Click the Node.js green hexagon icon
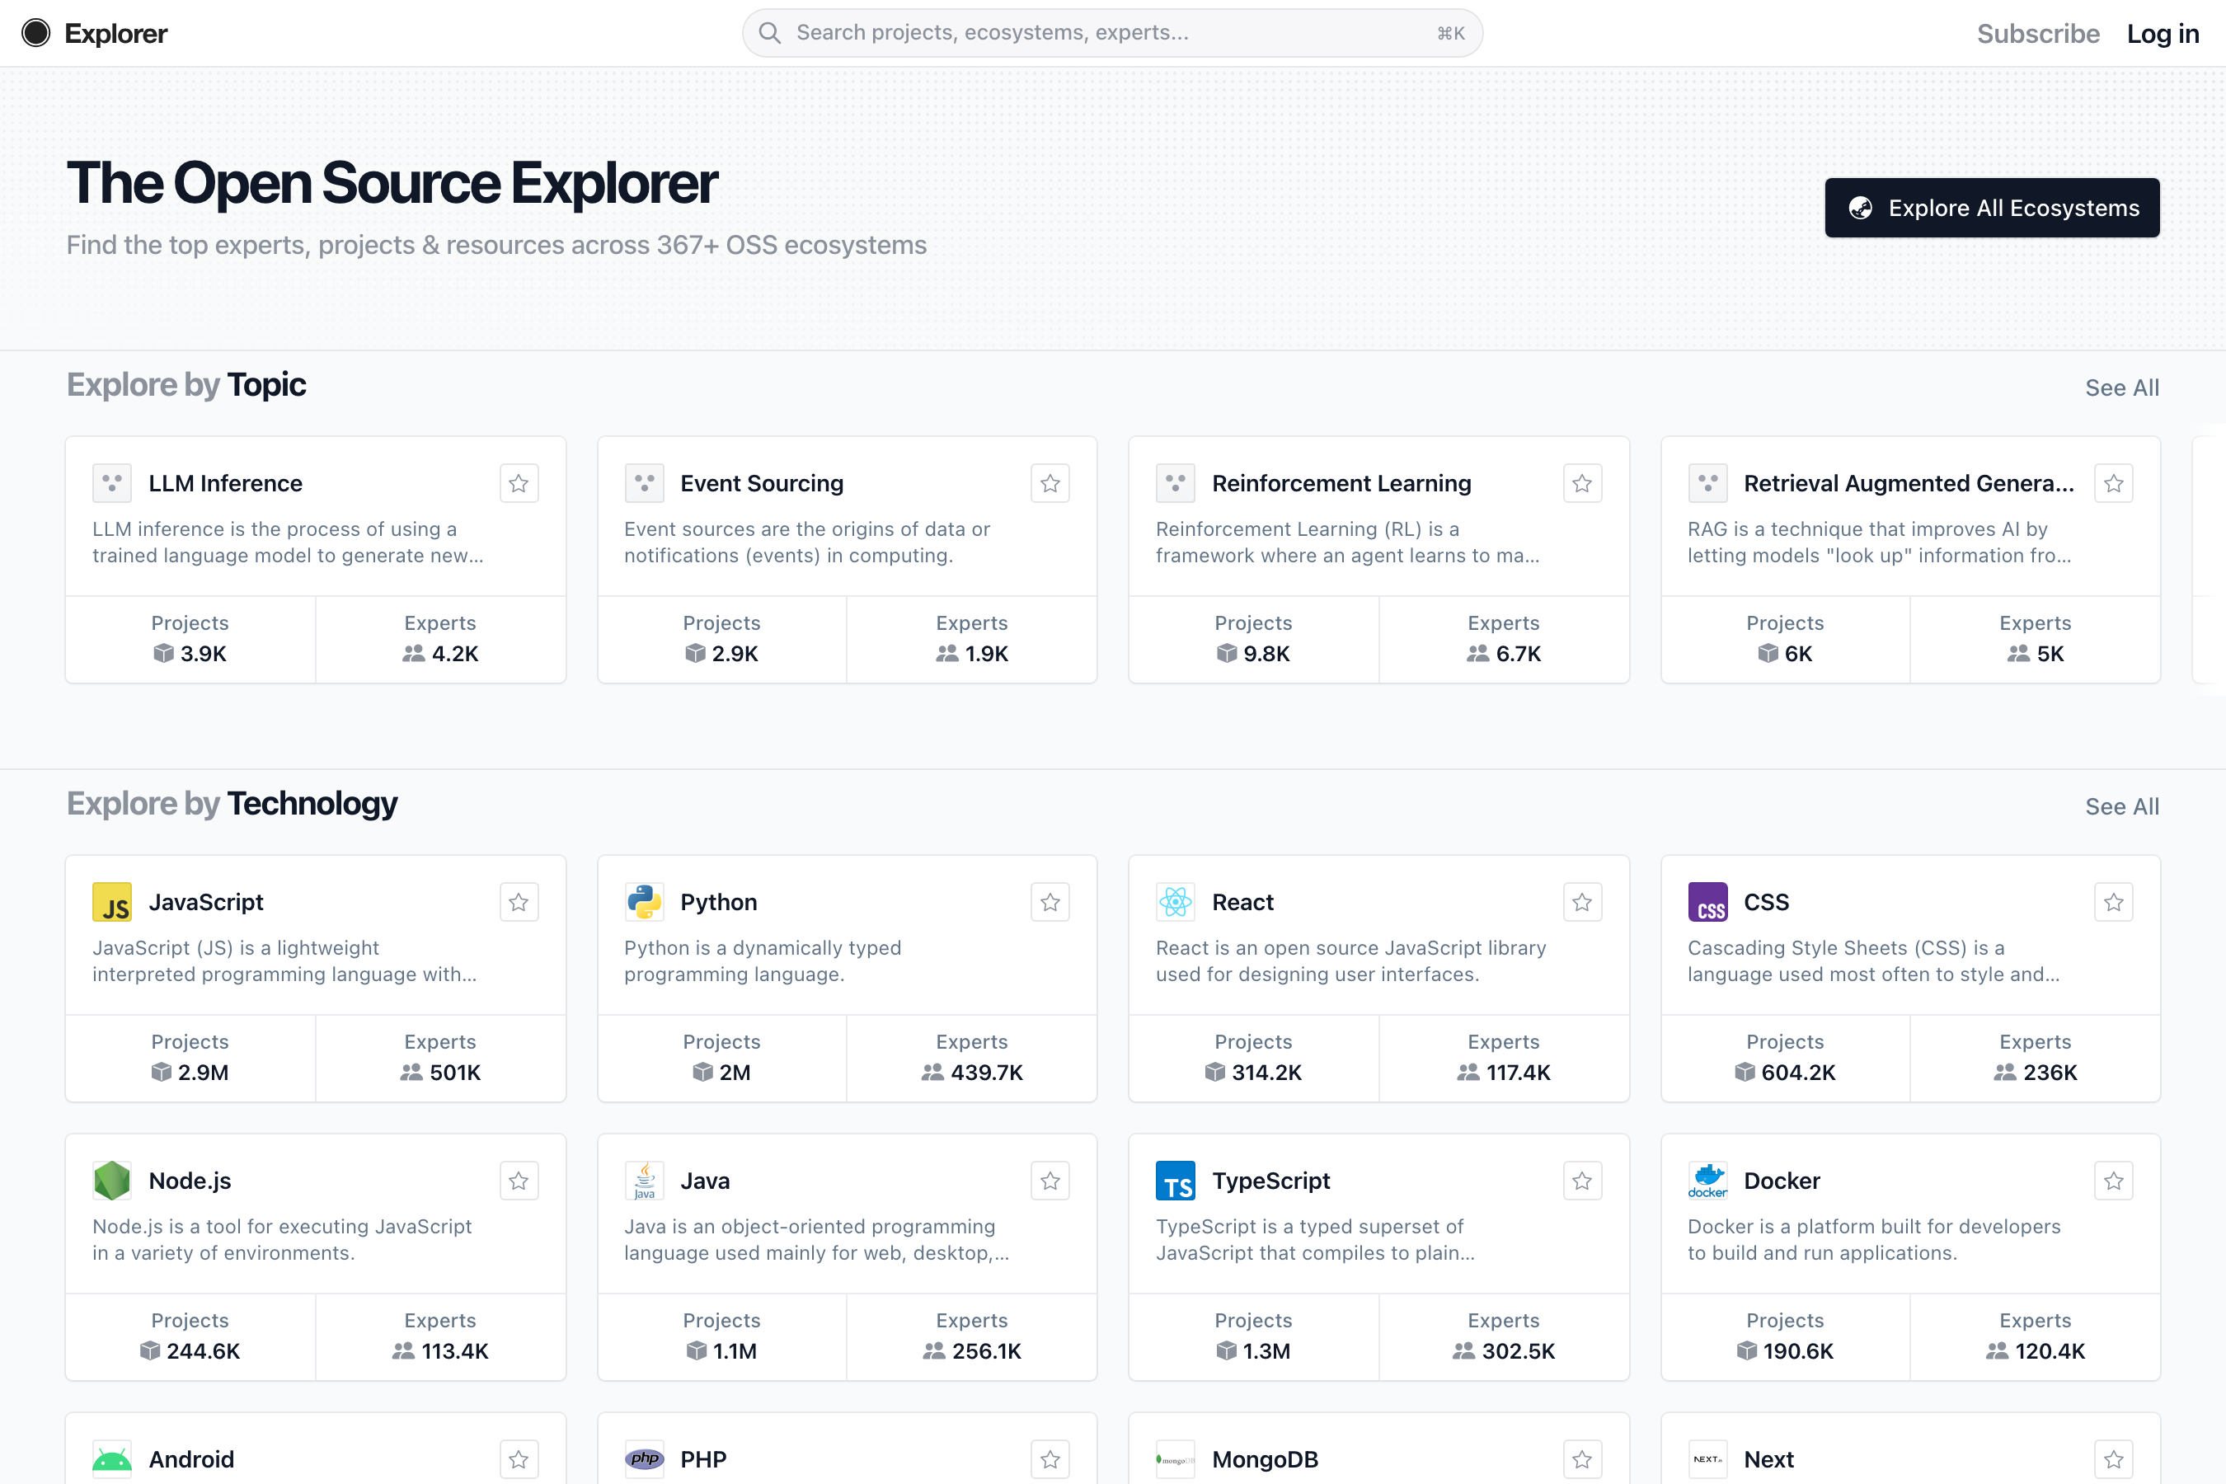Viewport: 2226px width, 1484px height. coord(111,1181)
